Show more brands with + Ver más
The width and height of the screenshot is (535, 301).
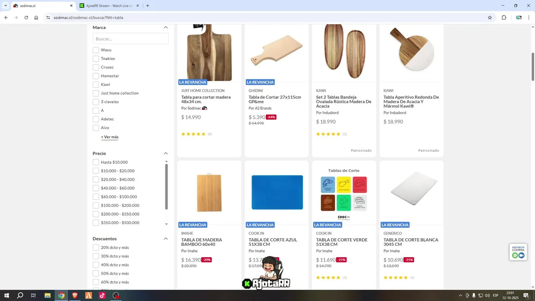coord(110,137)
